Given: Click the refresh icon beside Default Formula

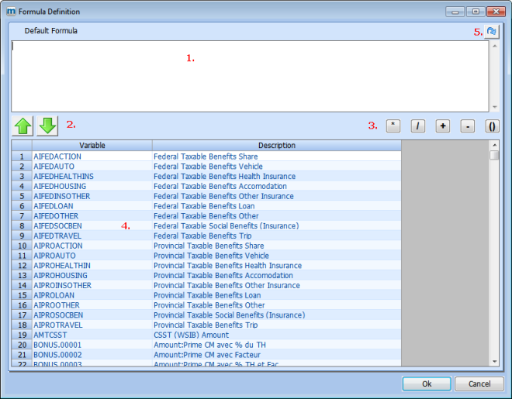Looking at the screenshot, I should (491, 32).
